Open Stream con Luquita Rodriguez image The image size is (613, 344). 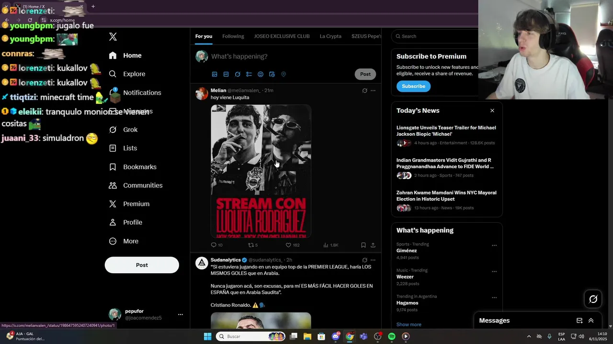coord(261,171)
